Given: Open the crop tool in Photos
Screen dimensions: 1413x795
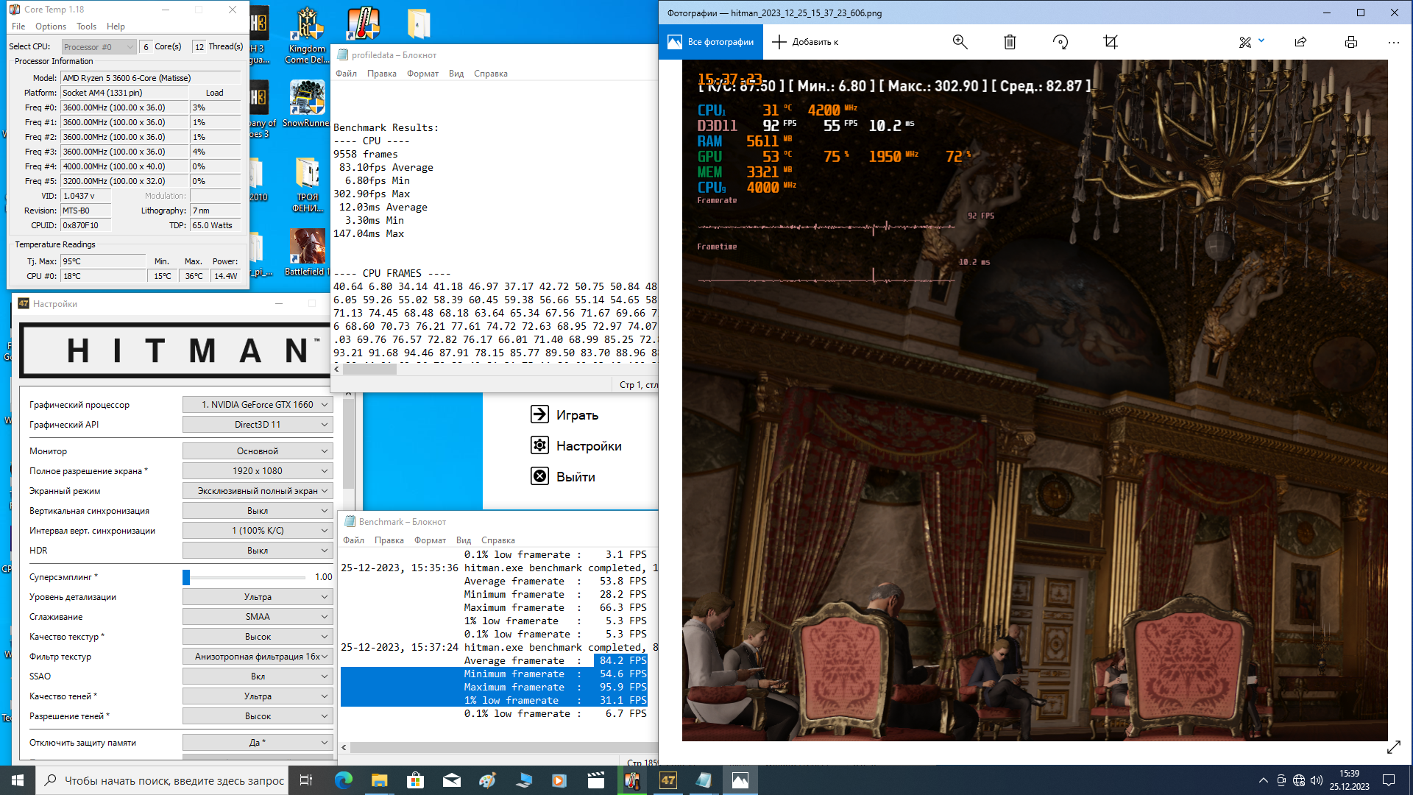Looking at the screenshot, I should 1111,42.
